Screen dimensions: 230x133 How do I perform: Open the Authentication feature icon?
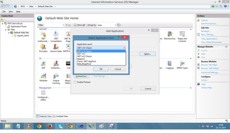(x=56, y=65)
